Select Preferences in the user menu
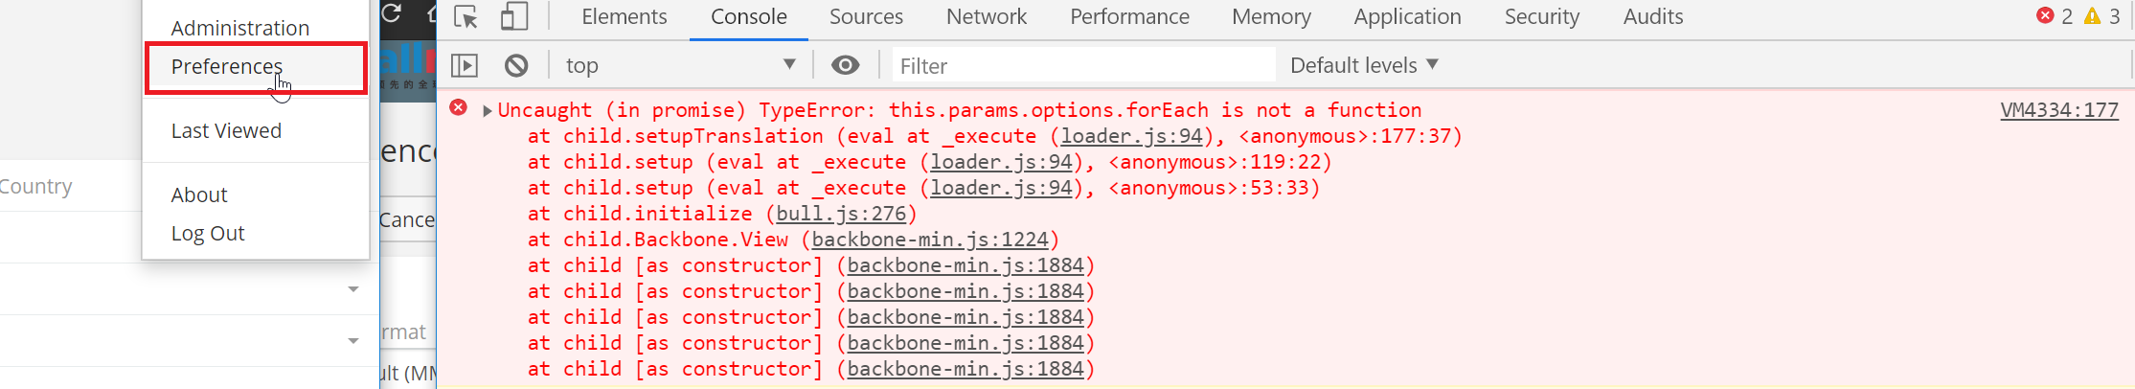This screenshot has width=2135, height=389. click(227, 67)
